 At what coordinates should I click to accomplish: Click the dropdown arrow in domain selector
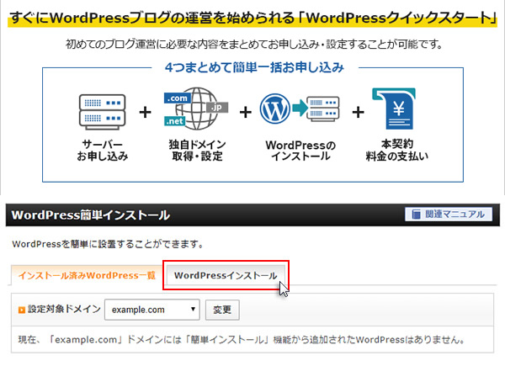193,310
